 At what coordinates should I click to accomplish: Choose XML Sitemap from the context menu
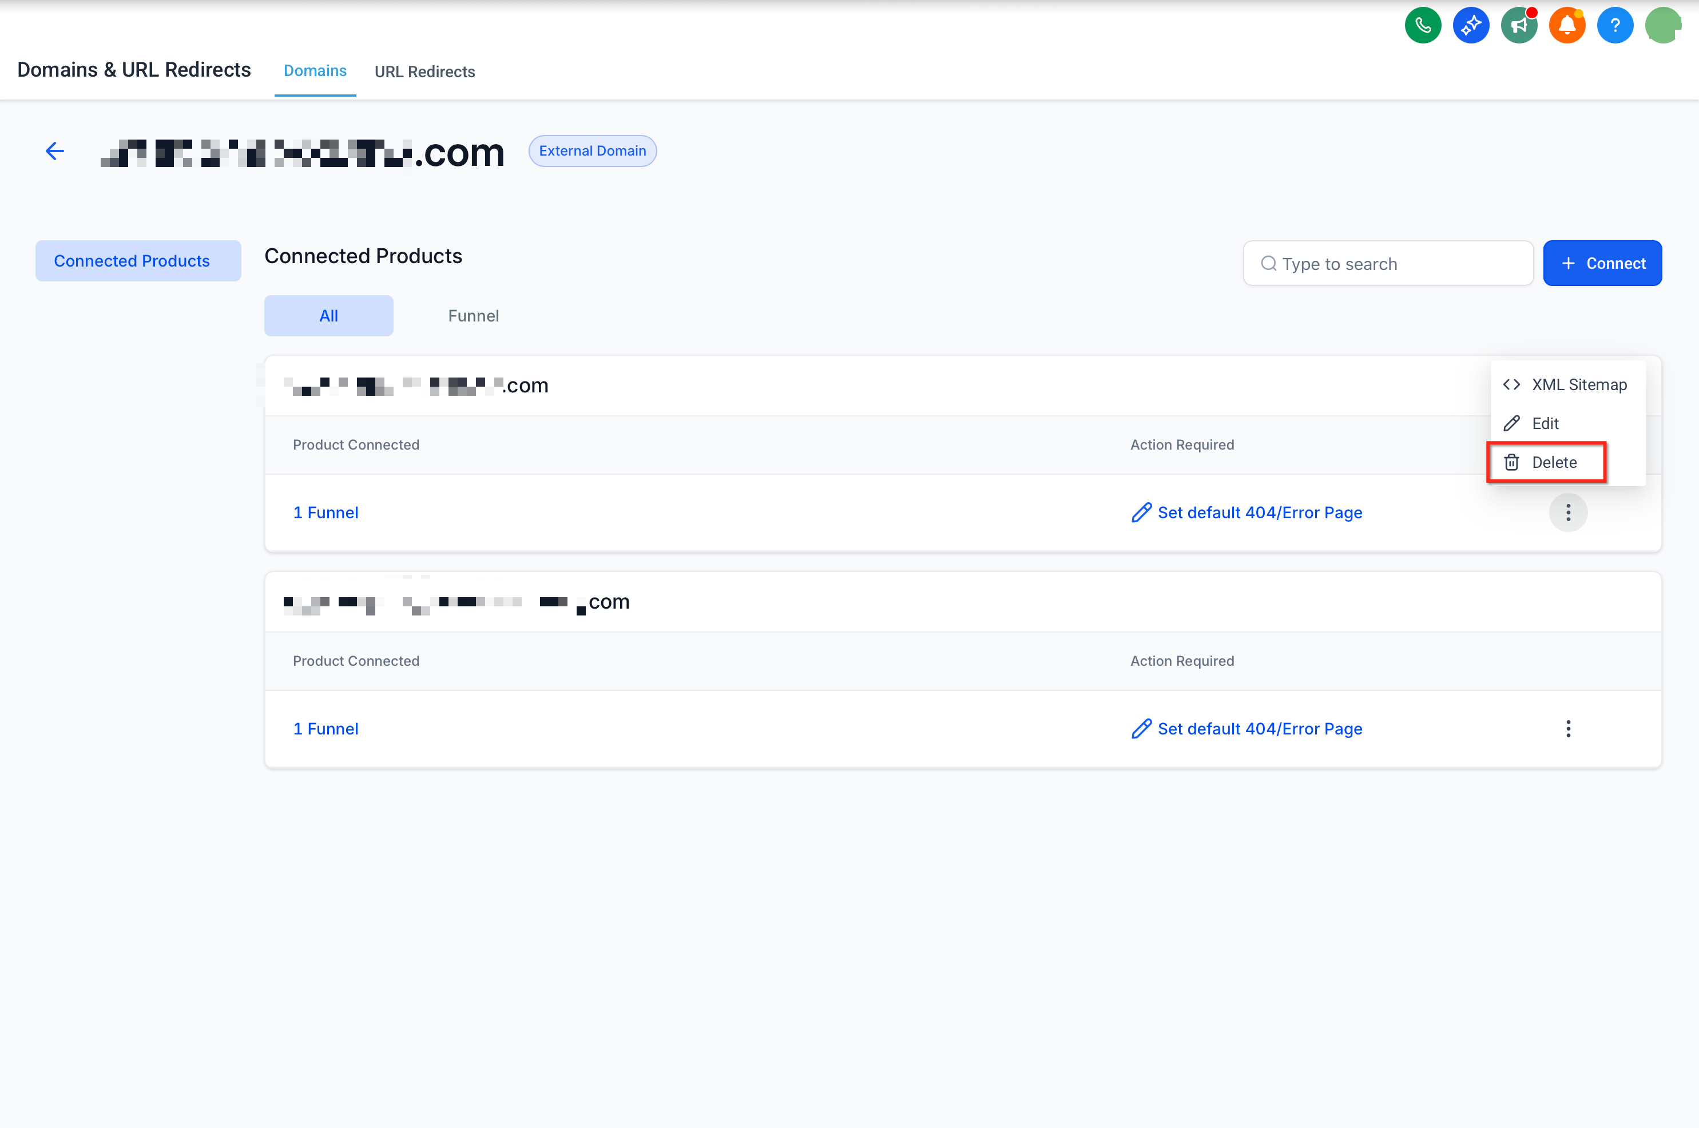click(1568, 384)
